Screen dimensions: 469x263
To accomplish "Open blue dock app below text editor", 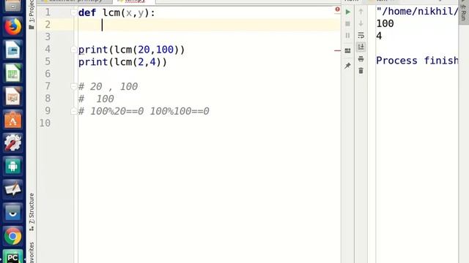I will coord(12,213).
